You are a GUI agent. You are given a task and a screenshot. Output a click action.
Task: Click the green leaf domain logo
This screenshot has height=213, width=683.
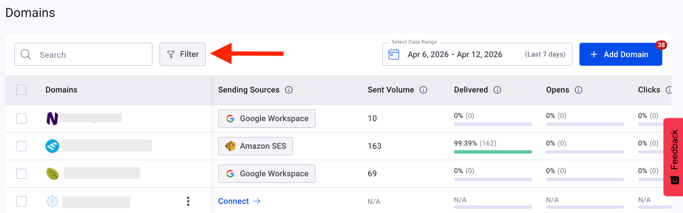coord(52,173)
